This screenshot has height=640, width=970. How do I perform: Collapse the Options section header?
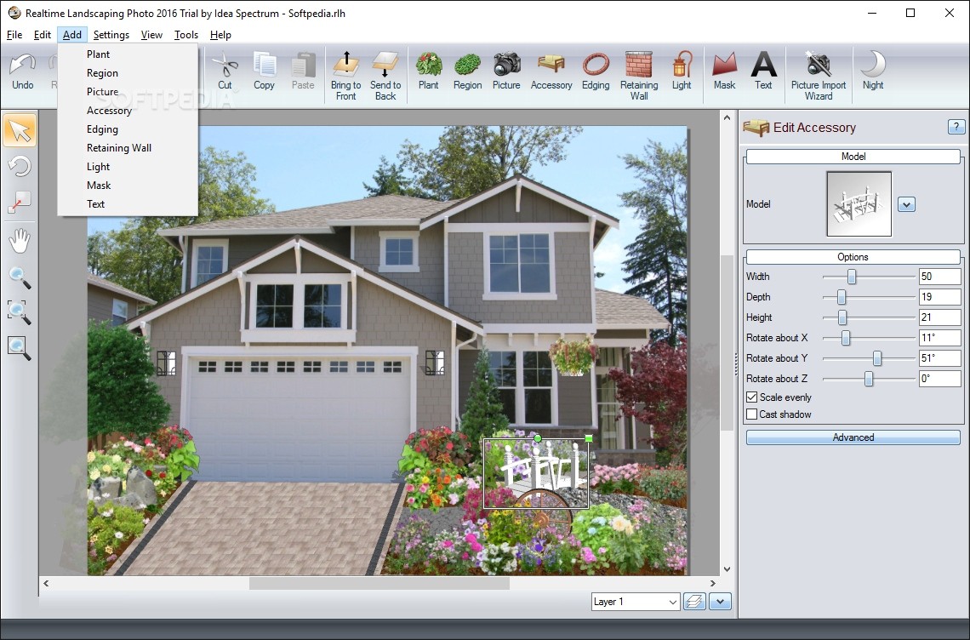[853, 257]
